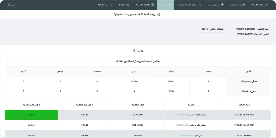Open transaction link 4707102988
276x138 pixels.
(181, 115)
